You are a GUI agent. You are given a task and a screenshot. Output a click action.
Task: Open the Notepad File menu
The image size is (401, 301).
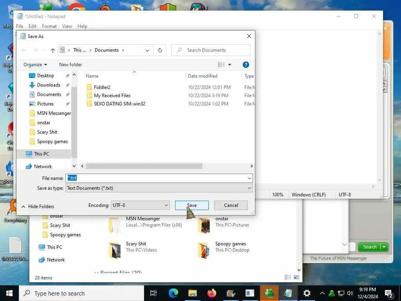click(20, 26)
